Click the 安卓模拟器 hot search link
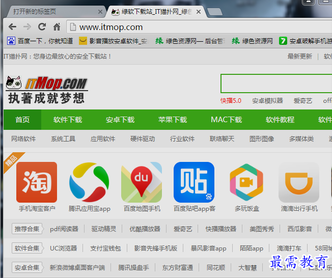The image size is (332, 278). [267, 101]
